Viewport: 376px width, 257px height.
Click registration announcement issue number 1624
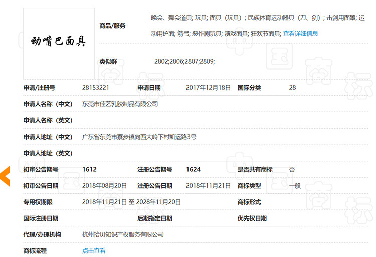(x=193, y=170)
